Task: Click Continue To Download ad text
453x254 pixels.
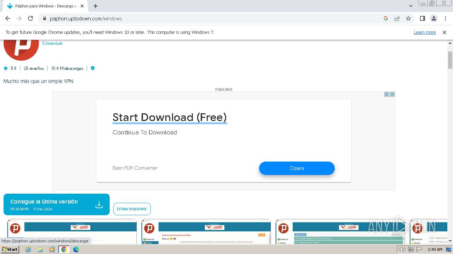Action: [145, 132]
